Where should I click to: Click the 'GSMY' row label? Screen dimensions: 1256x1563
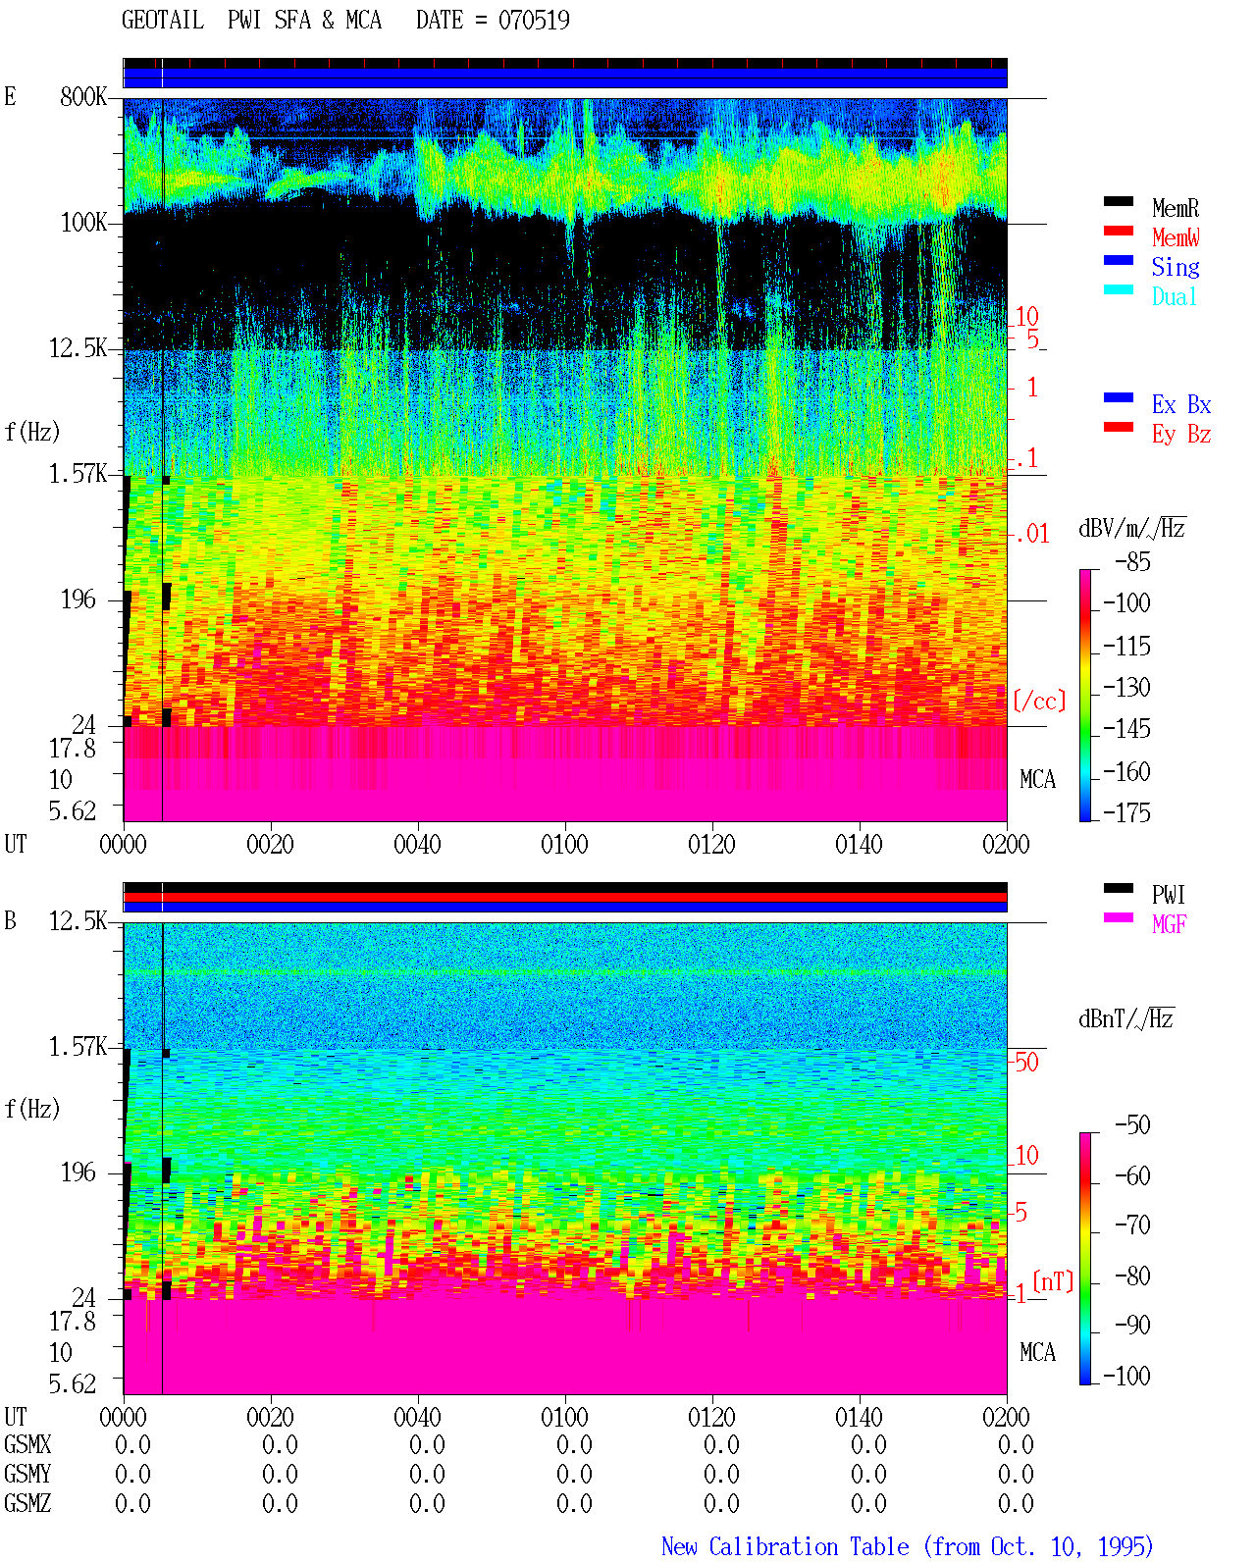(27, 1475)
